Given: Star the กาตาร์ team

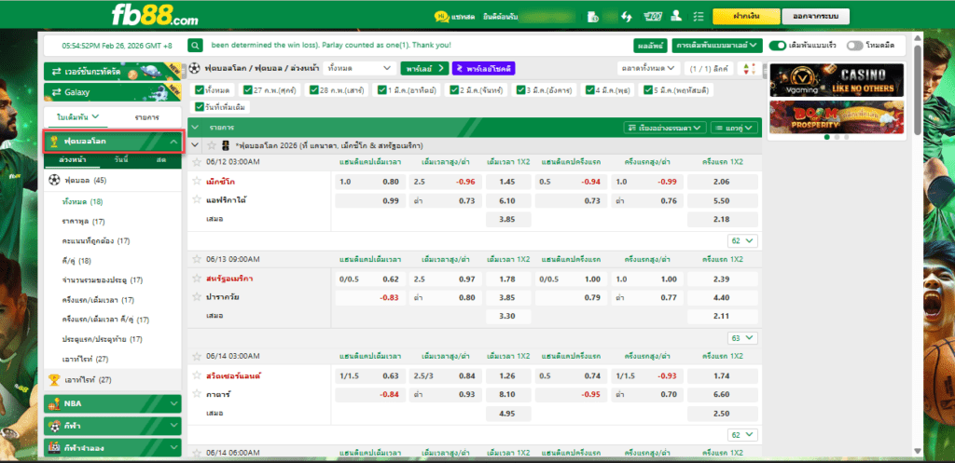Looking at the screenshot, I should [197, 394].
